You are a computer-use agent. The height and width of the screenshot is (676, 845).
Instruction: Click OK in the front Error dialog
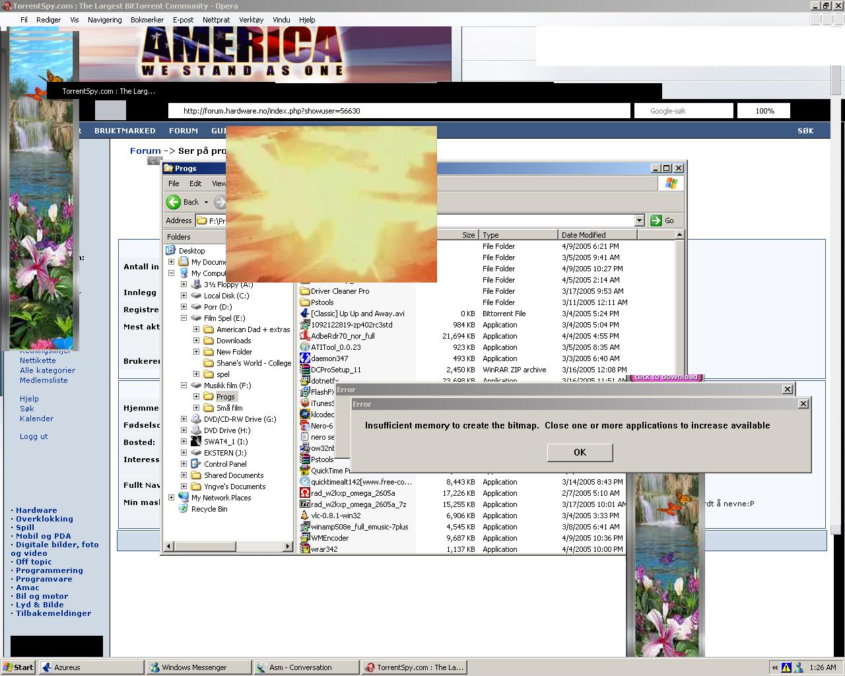[x=580, y=452]
